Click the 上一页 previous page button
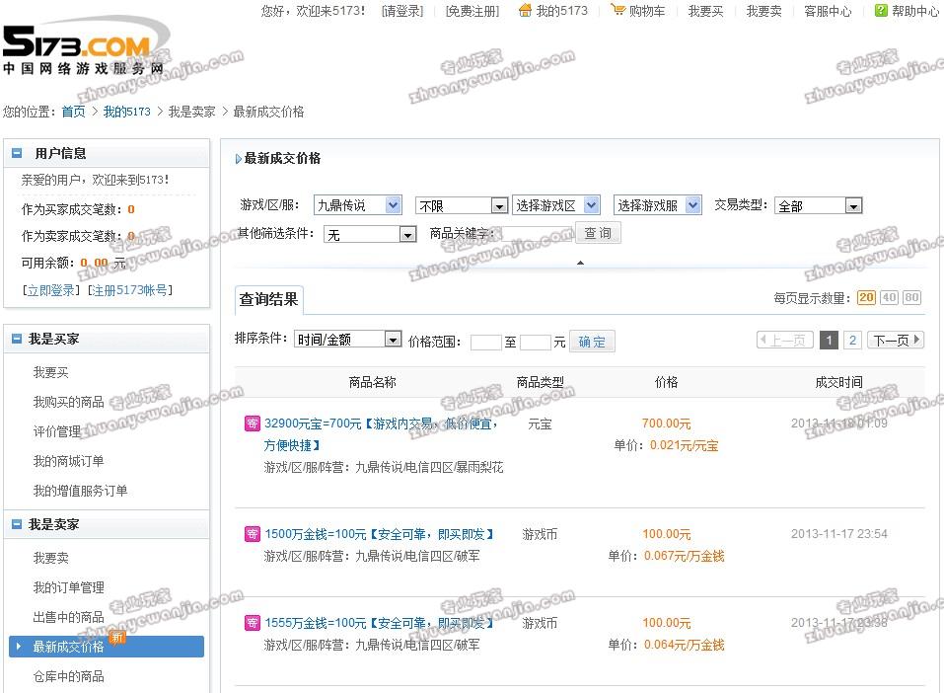 coord(785,341)
